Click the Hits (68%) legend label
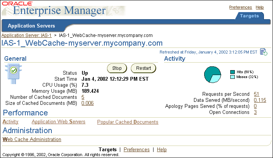Viewport: 273px width, 158px height. pyautogui.click(x=245, y=72)
